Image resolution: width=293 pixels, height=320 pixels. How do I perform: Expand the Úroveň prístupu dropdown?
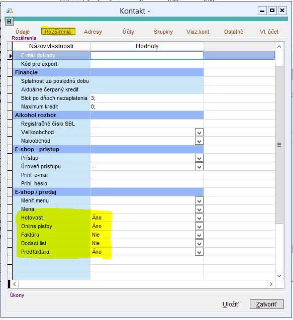(x=200, y=167)
